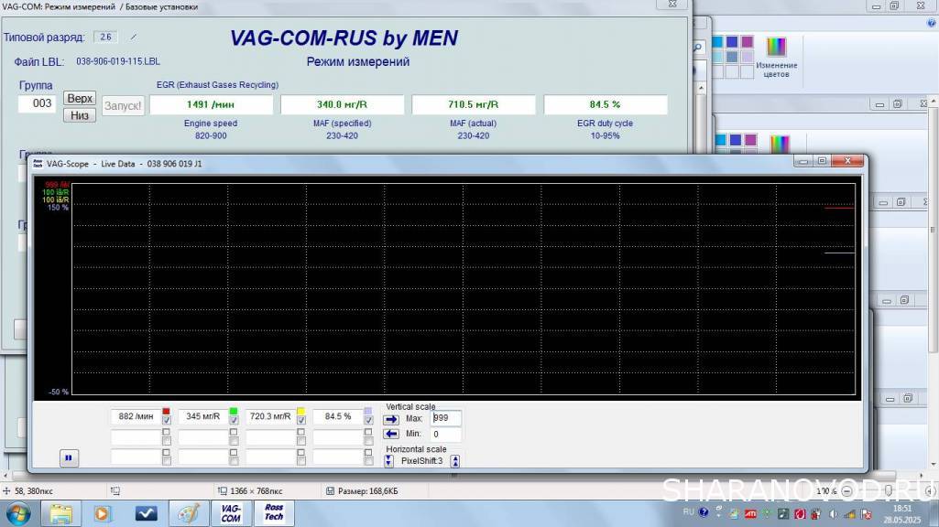Image resolution: width=939 pixels, height=527 pixels.
Task: Switch to Paint in the taskbar
Action: click(x=188, y=513)
